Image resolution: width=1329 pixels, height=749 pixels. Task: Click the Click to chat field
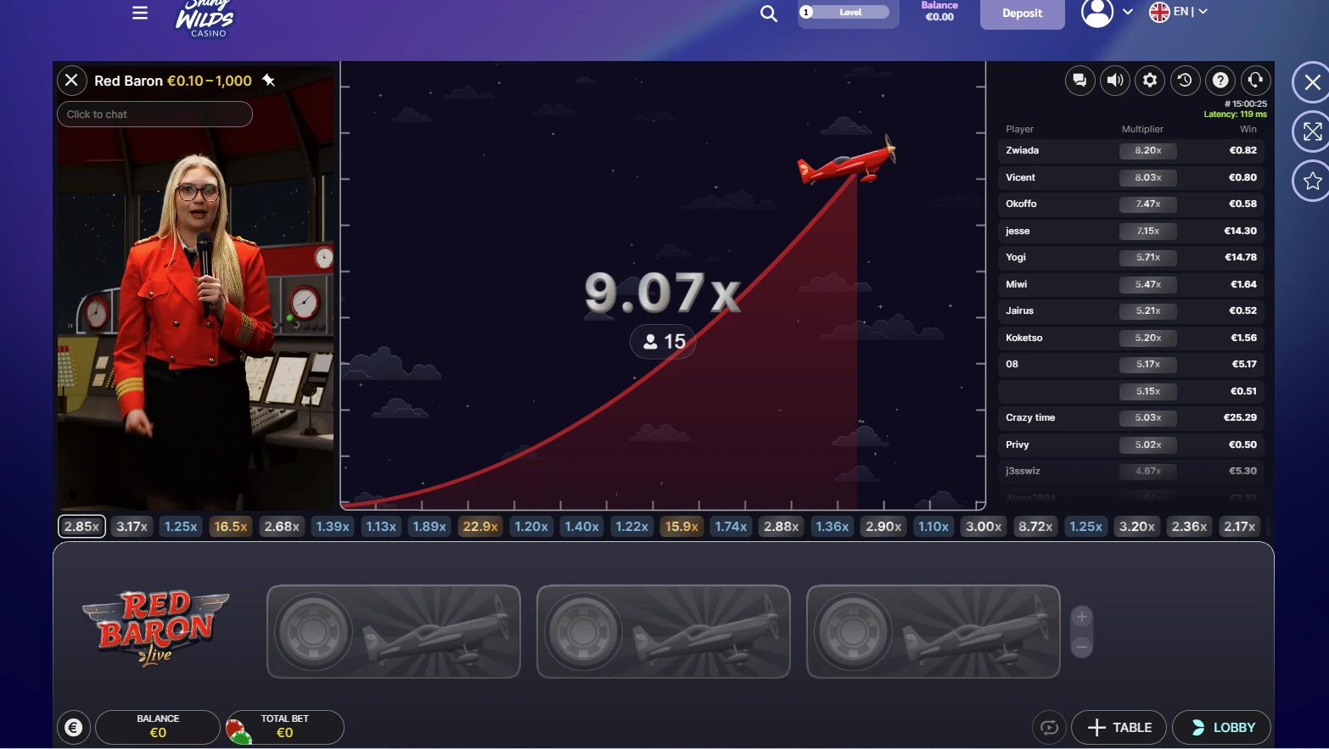click(154, 114)
